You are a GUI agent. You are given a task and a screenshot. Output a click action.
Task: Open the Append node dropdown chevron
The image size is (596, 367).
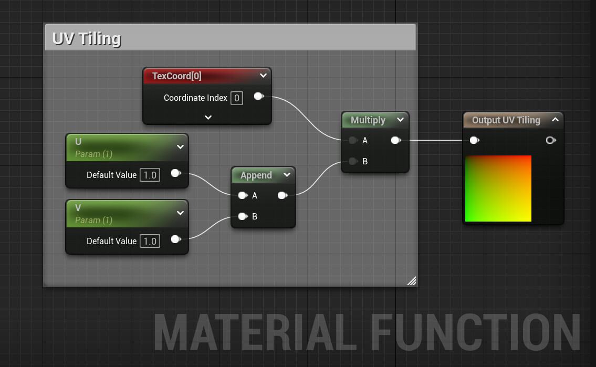[x=287, y=175]
